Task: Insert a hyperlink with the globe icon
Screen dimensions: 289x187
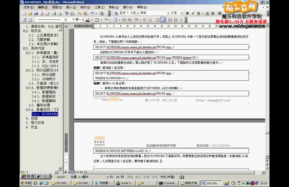Action: click(102, 14)
